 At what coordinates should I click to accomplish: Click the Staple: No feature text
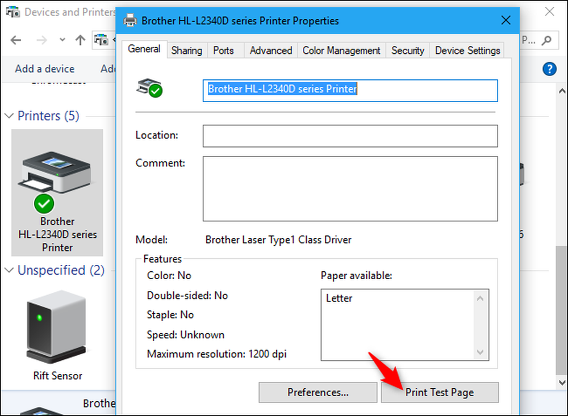pyautogui.click(x=170, y=314)
